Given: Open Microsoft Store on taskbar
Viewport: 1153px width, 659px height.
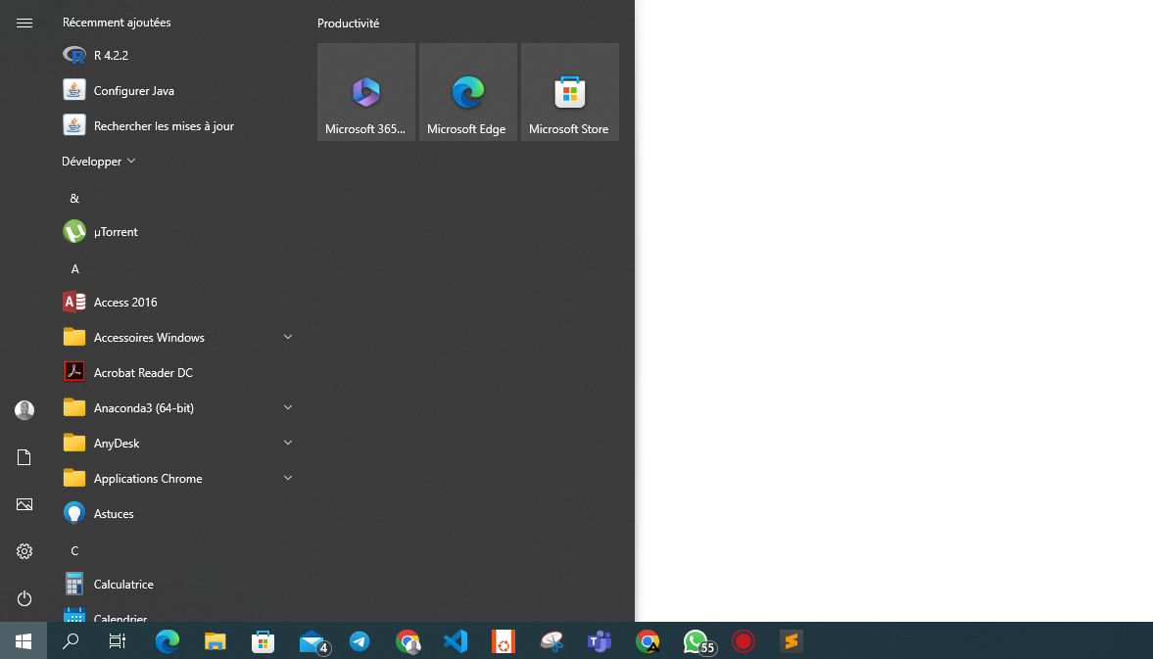Looking at the screenshot, I should (263, 641).
